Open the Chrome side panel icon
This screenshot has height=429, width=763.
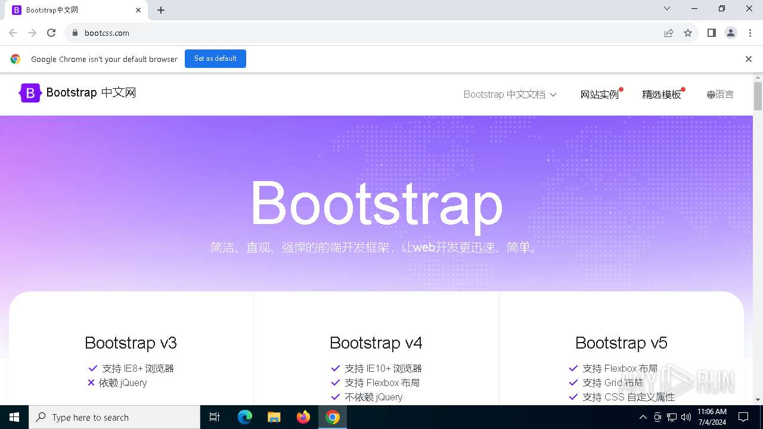pos(712,33)
